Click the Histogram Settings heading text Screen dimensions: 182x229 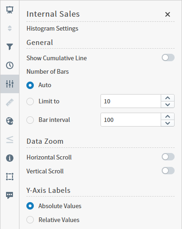[52, 29]
